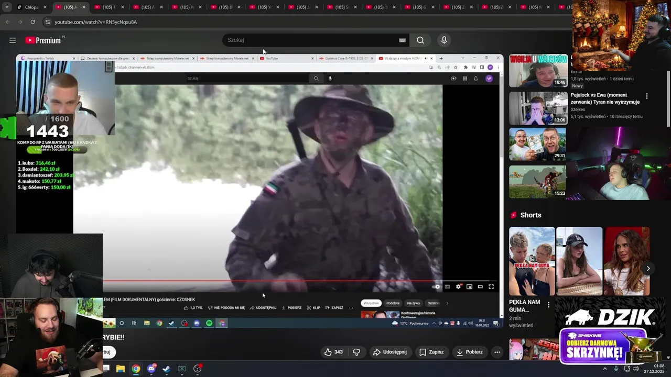This screenshot has height=377, width=671.
Task: Open Chrome from the taskbar
Action: [x=136, y=369]
